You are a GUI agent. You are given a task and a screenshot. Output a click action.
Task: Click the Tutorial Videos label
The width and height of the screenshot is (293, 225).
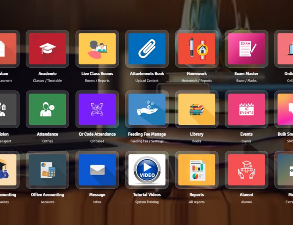(x=147, y=195)
